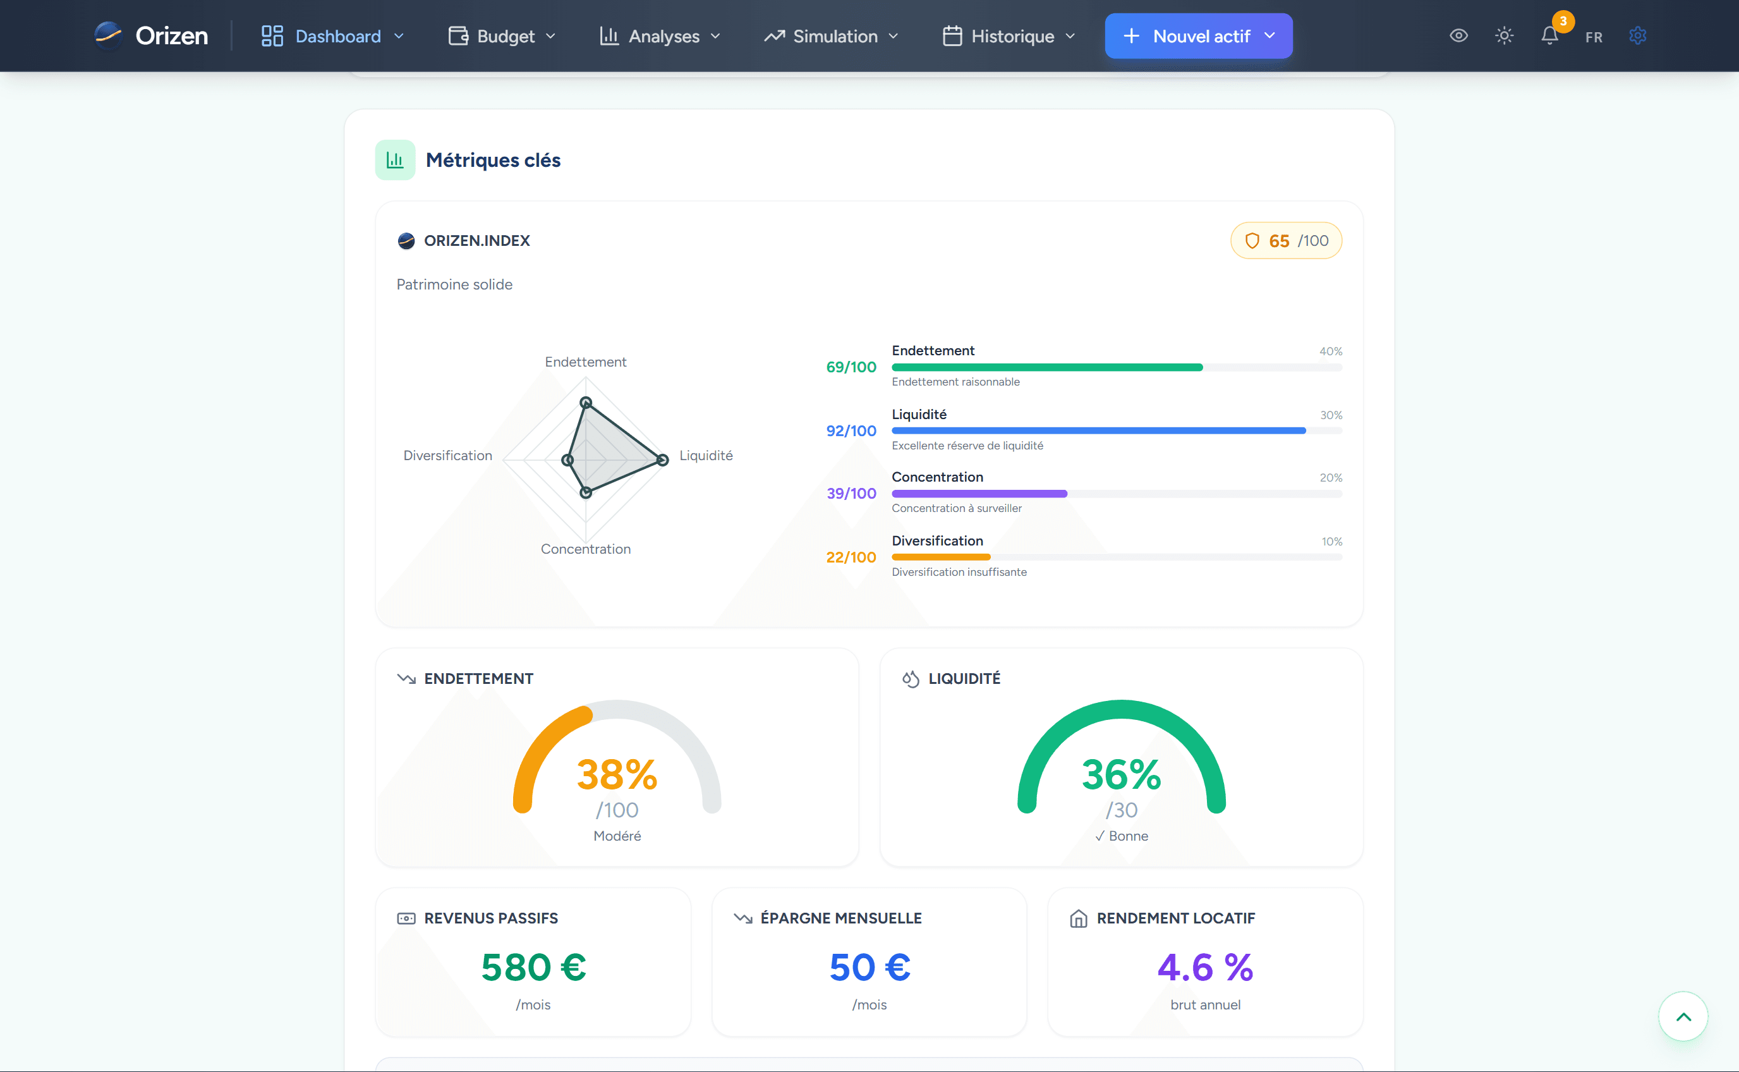1739x1072 pixels.
Task: Open the Budget menu
Action: (502, 36)
